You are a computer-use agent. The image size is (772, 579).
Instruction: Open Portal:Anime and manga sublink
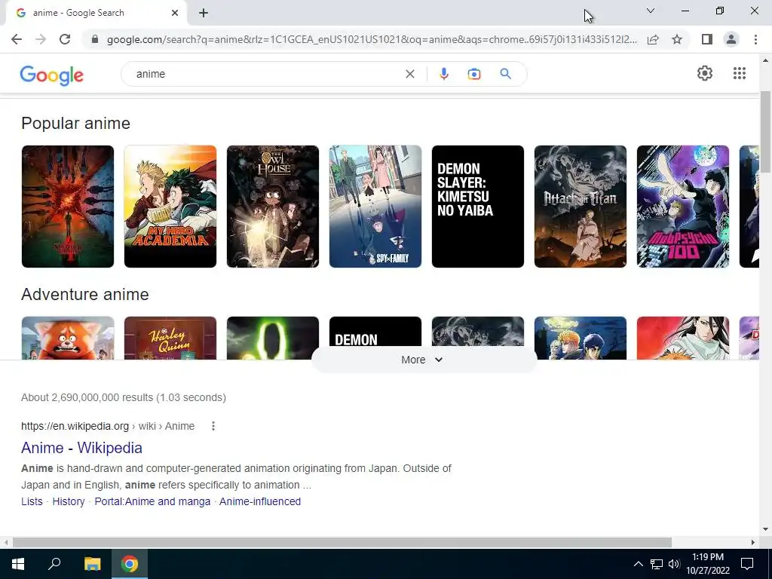152,501
